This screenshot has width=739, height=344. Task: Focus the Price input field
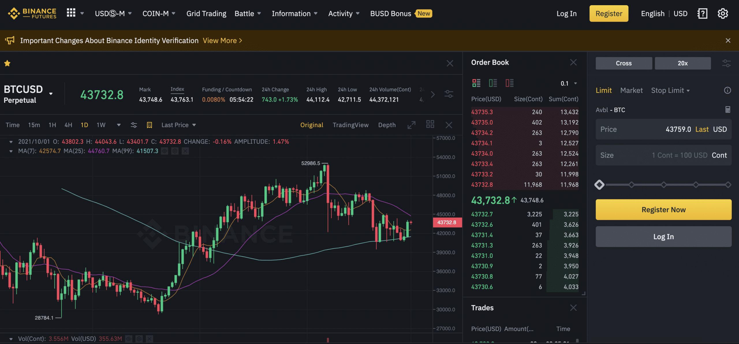click(x=663, y=129)
